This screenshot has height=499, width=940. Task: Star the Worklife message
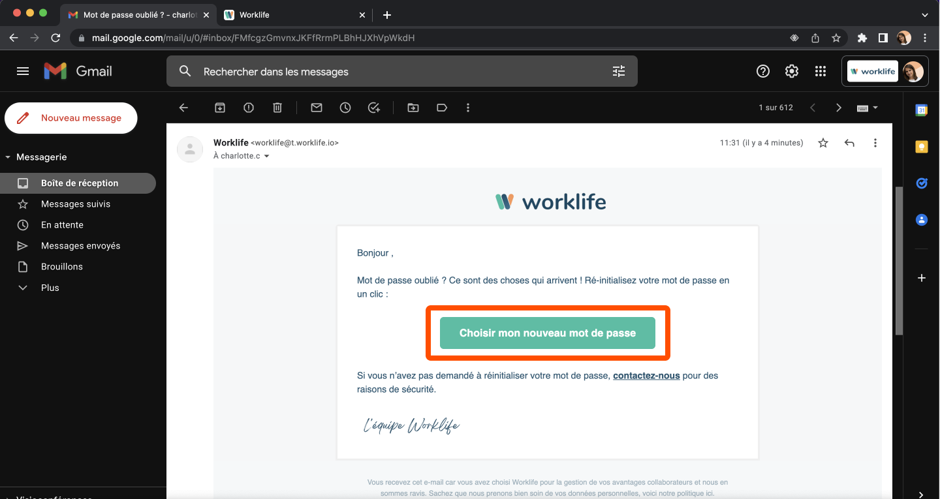823,143
